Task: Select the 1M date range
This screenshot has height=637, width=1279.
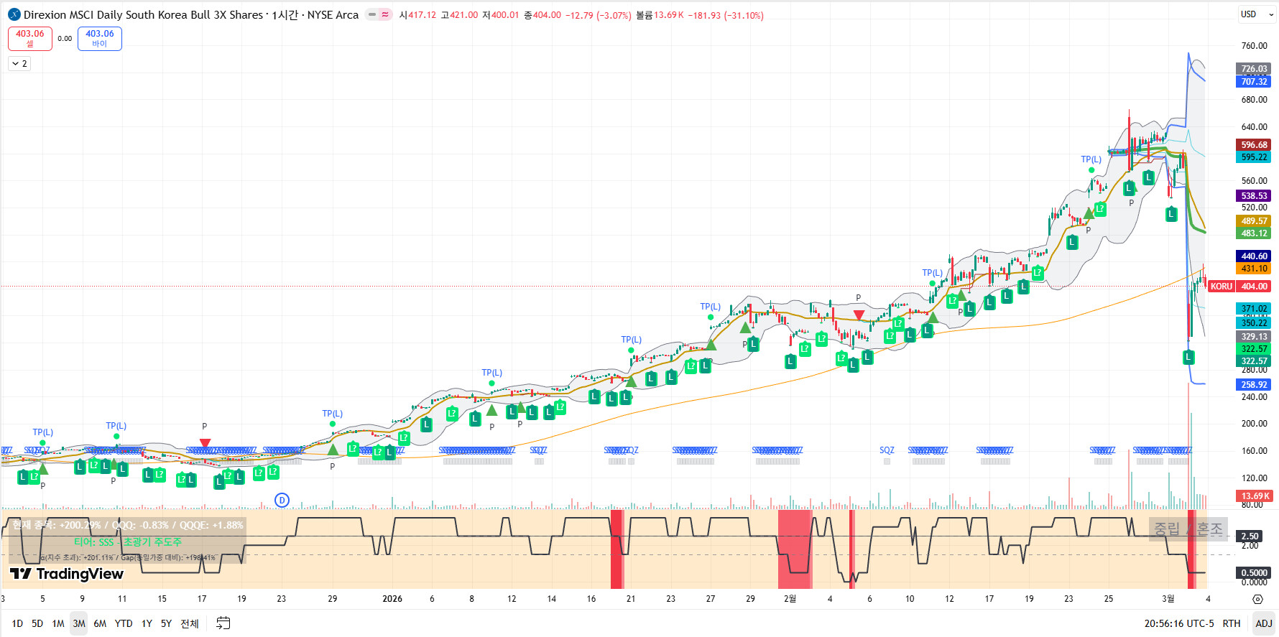Action: point(58,623)
